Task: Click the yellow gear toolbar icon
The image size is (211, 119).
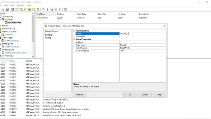Action: pos(13,9)
